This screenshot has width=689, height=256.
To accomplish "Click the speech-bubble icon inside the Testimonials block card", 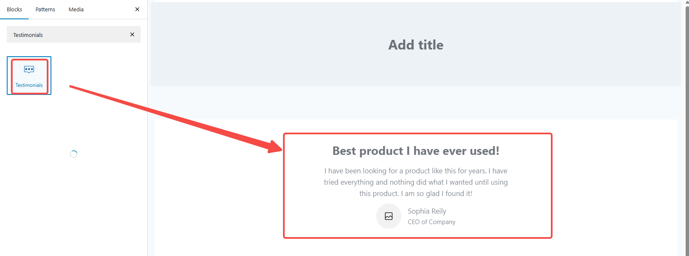I will coord(29,69).
